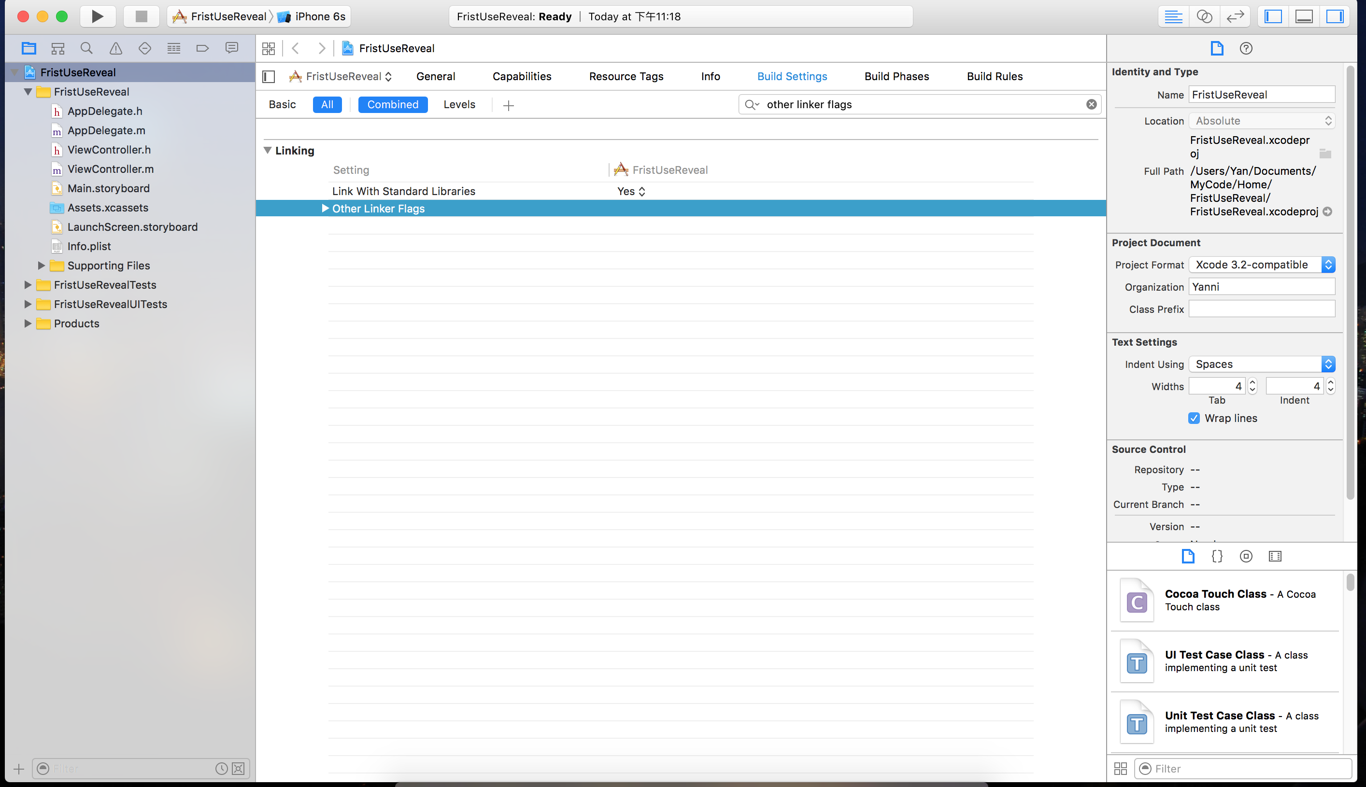This screenshot has width=1366, height=787.
Task: Open the Build Phases tab
Action: pyautogui.click(x=896, y=76)
